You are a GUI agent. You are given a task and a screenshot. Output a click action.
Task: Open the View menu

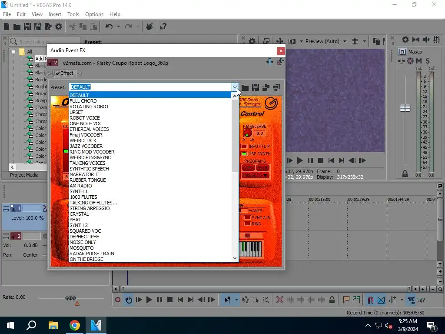click(x=37, y=14)
